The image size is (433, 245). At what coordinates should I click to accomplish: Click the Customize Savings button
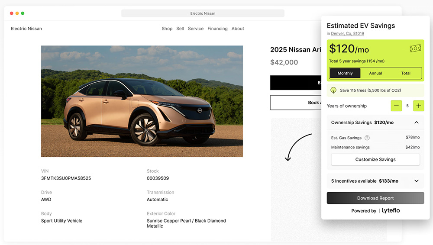tap(375, 159)
